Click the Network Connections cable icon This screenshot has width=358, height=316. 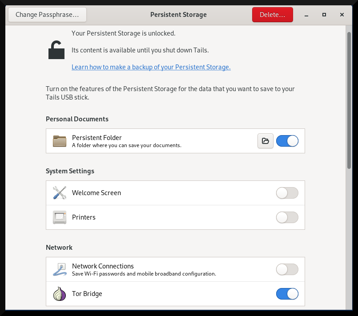[60, 269]
